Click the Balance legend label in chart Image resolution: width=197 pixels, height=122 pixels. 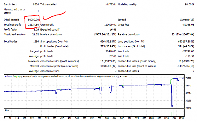pos(8,76)
